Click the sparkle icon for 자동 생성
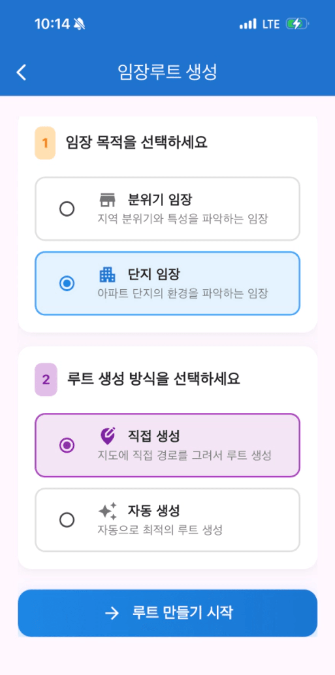The width and height of the screenshot is (335, 675). click(108, 511)
